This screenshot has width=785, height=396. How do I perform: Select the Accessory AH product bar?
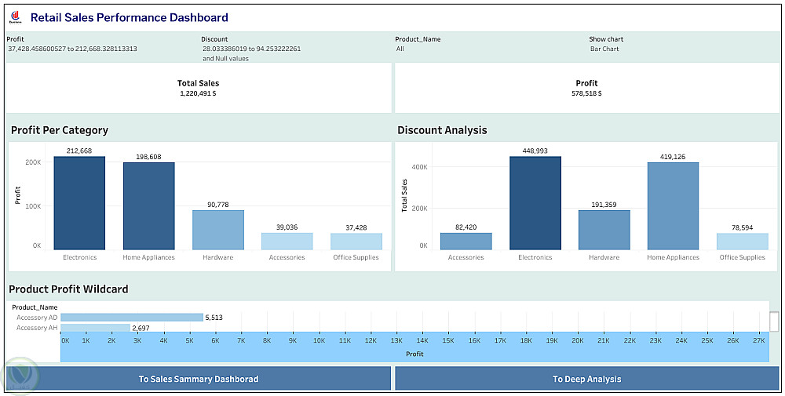(95, 328)
